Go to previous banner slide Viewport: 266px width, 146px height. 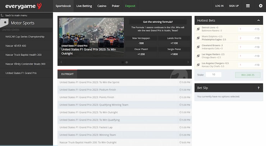tap(61, 62)
